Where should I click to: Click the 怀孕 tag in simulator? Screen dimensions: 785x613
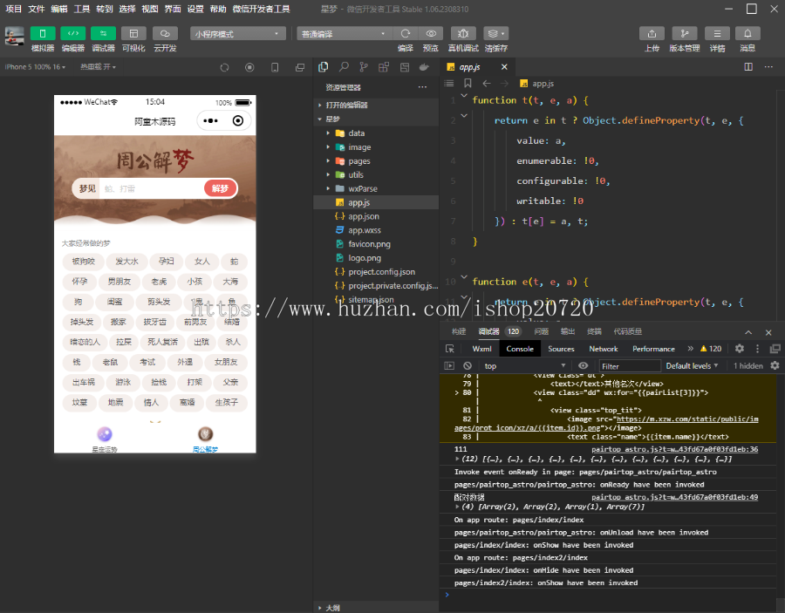[x=79, y=282]
